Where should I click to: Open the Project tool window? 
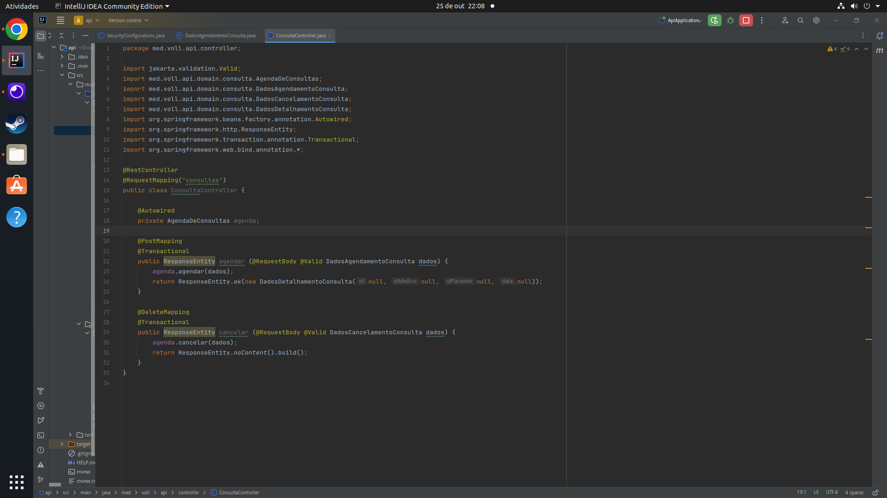(x=41, y=36)
